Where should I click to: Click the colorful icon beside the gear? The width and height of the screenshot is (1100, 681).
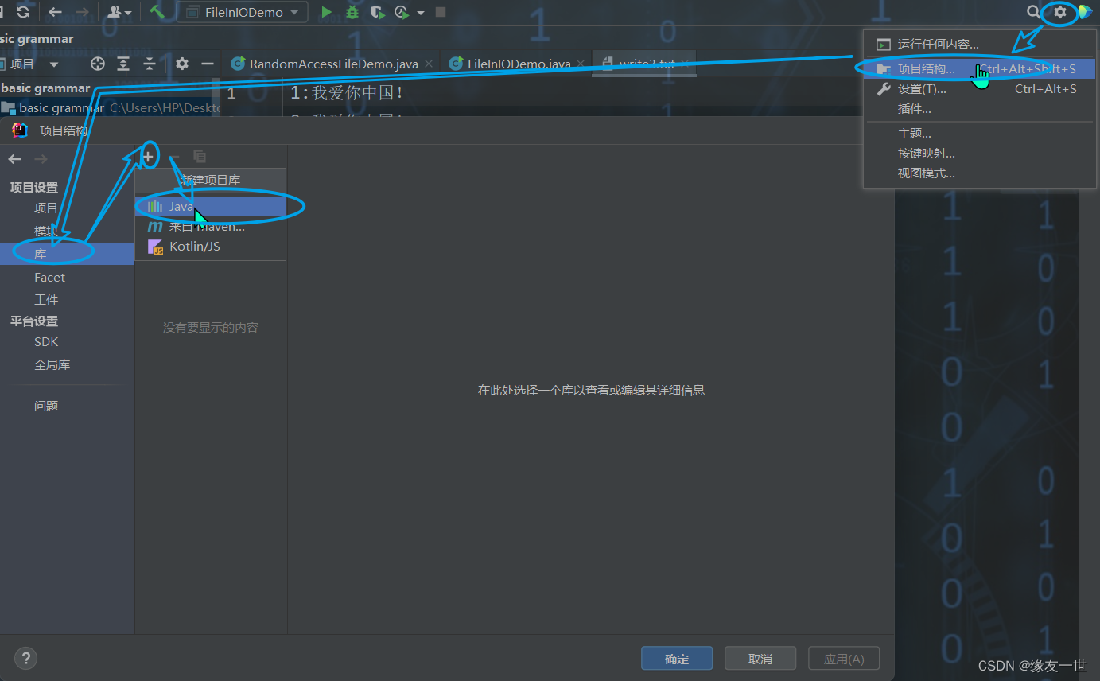(1085, 12)
